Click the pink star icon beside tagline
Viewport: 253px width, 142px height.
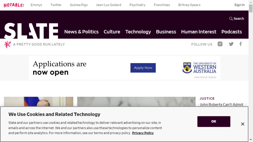[7, 44]
